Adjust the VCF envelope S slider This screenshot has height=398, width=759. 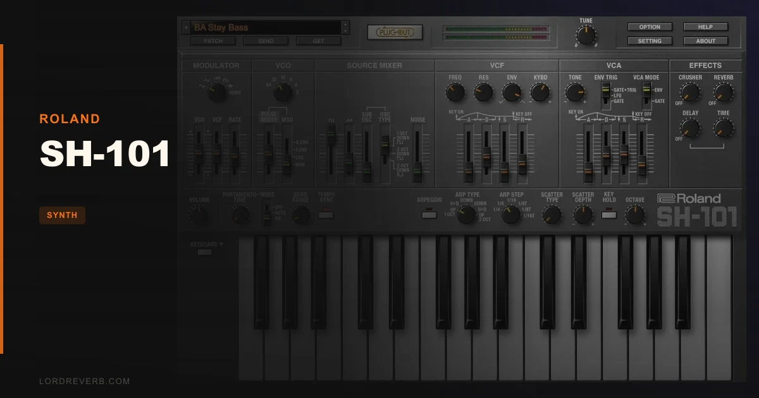[x=504, y=154]
